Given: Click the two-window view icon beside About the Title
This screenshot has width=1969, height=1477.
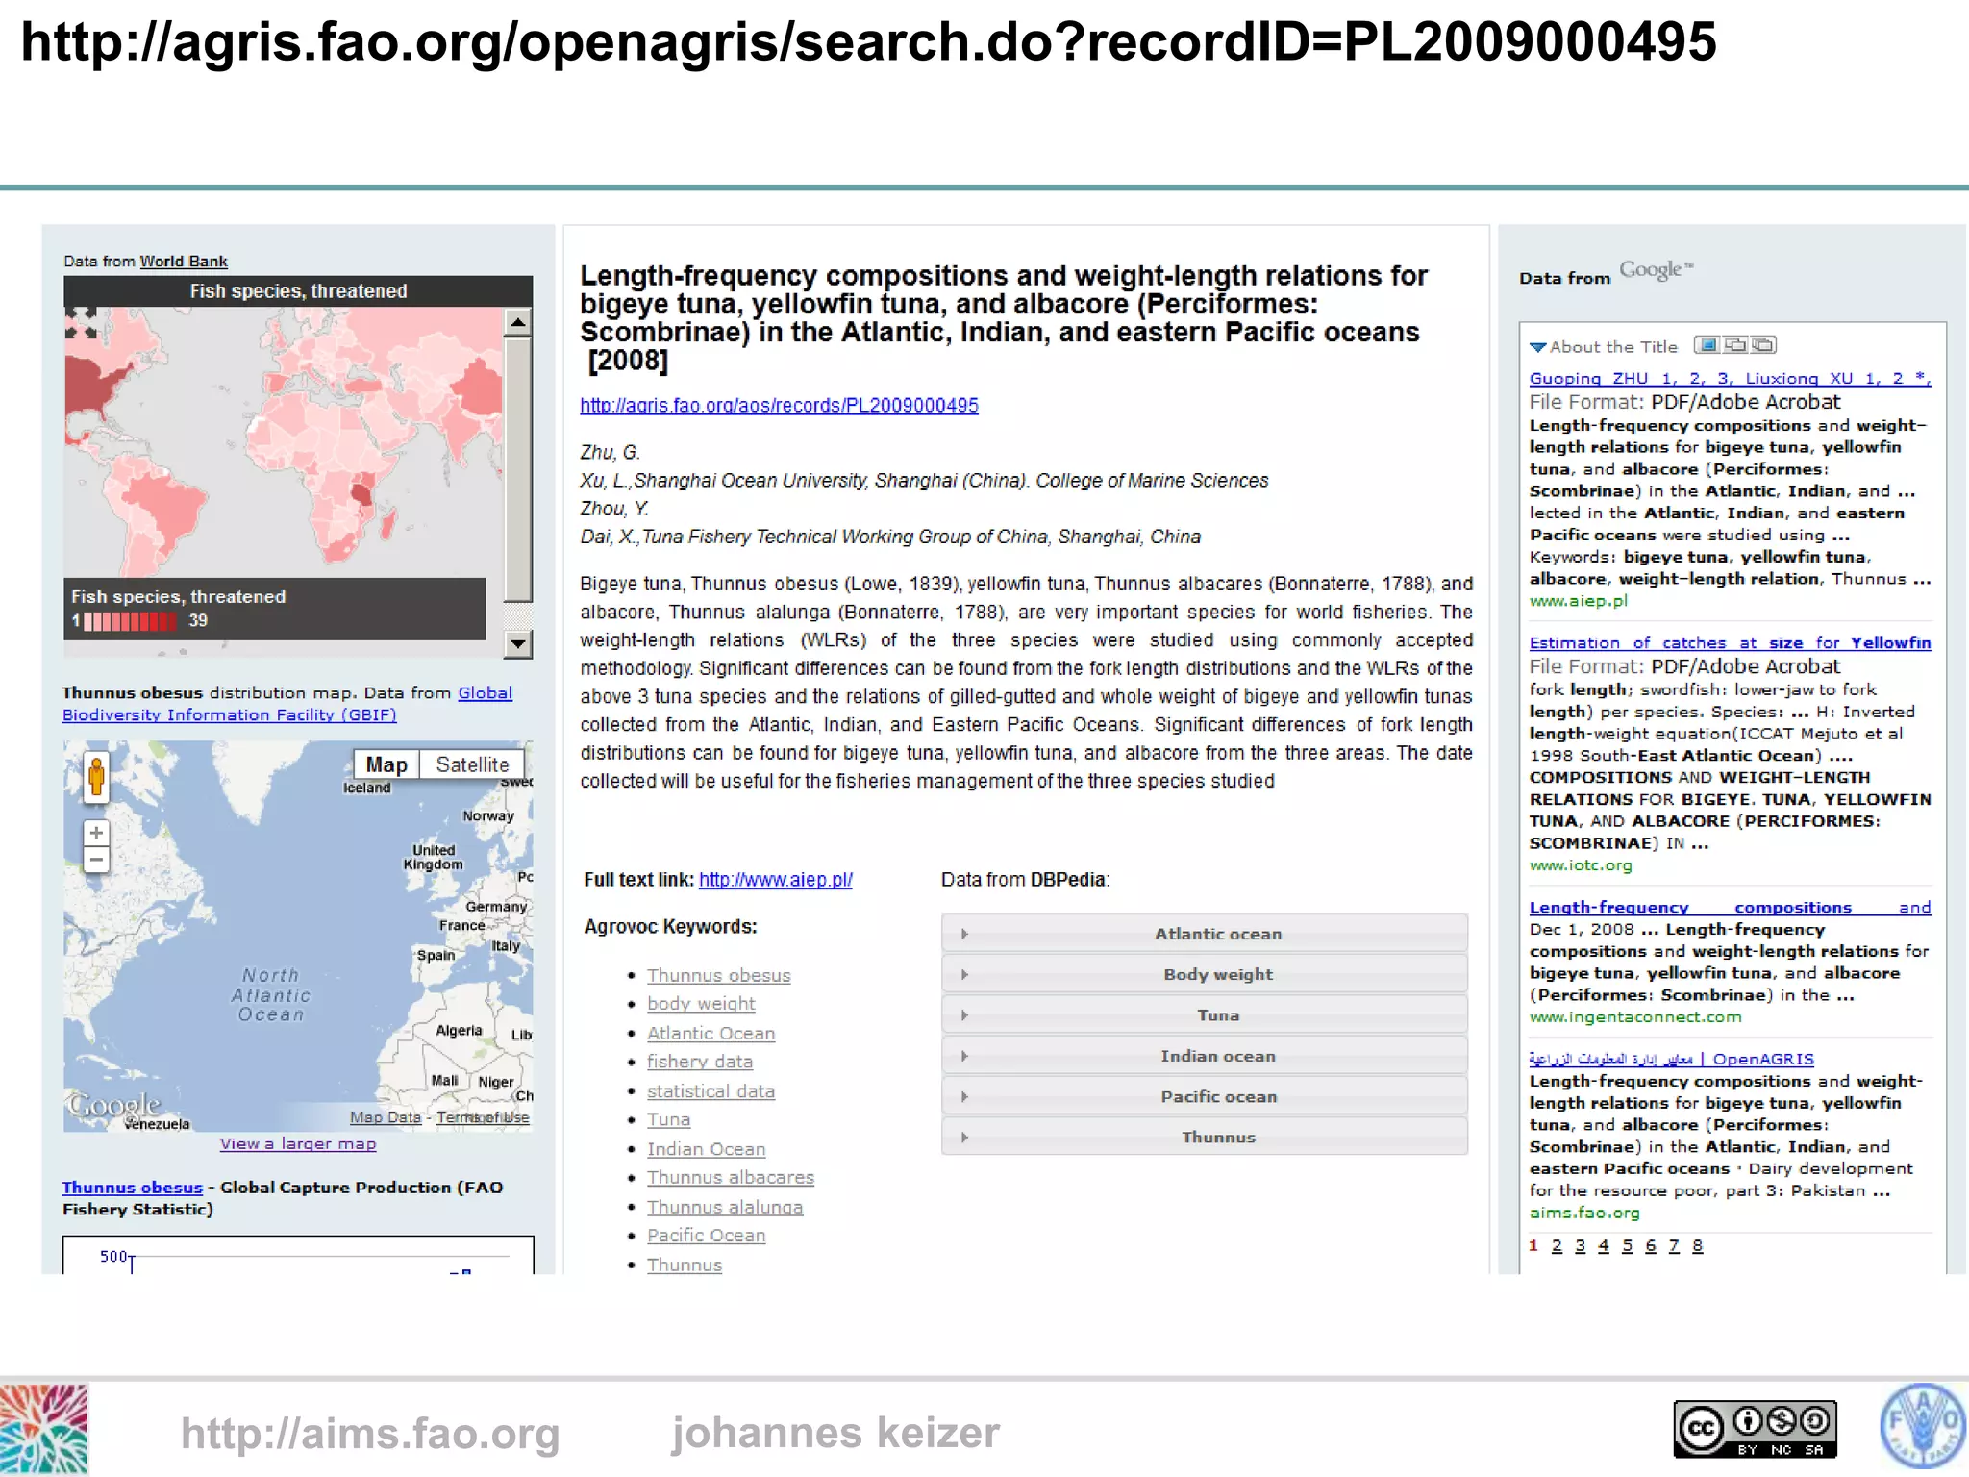Looking at the screenshot, I should point(1735,345).
